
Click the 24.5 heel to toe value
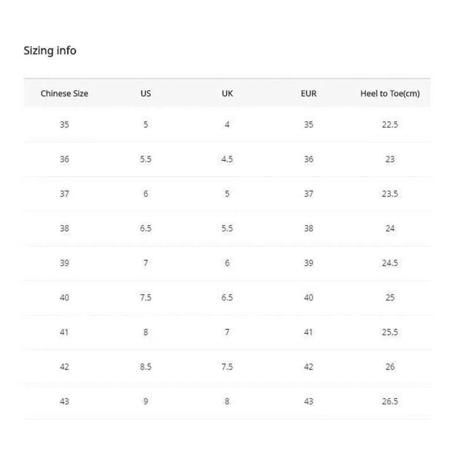(x=390, y=263)
